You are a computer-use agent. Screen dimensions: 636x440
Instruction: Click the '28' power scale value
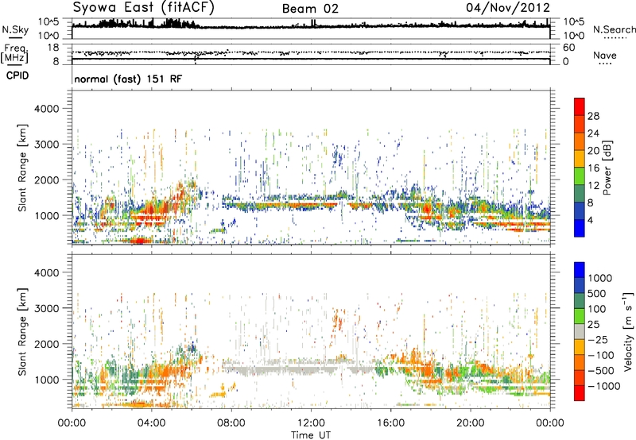click(x=593, y=116)
